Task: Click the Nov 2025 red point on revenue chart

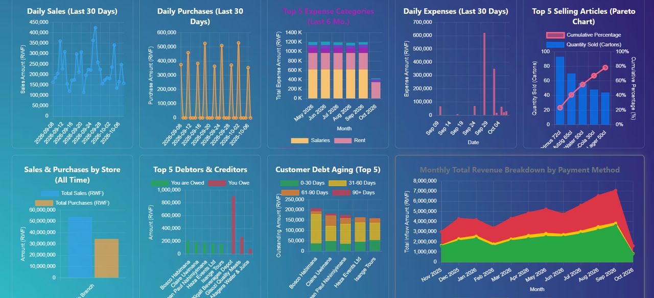Action: (x=441, y=232)
